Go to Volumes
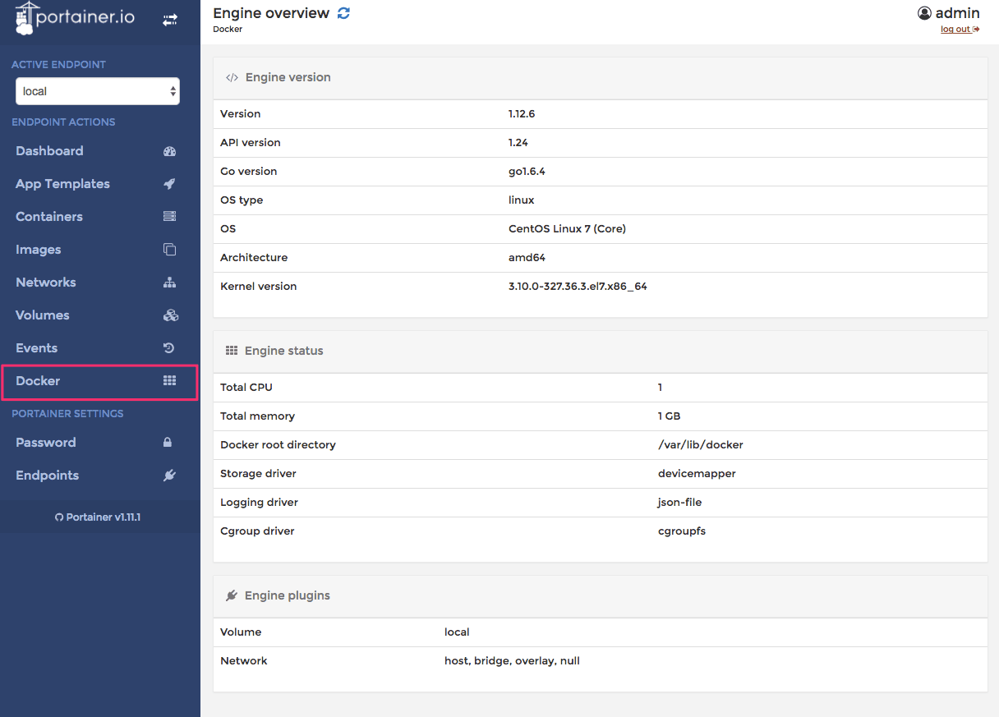999x717 pixels. point(100,315)
